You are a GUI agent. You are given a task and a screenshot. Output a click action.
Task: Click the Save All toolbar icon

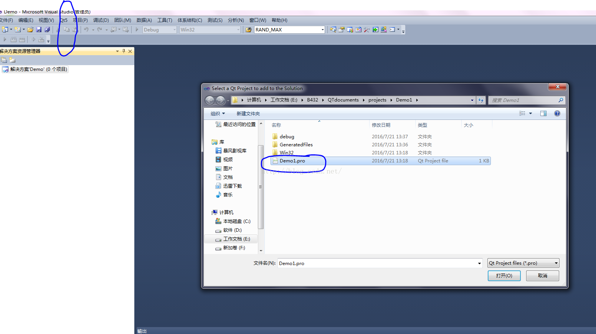47,29
